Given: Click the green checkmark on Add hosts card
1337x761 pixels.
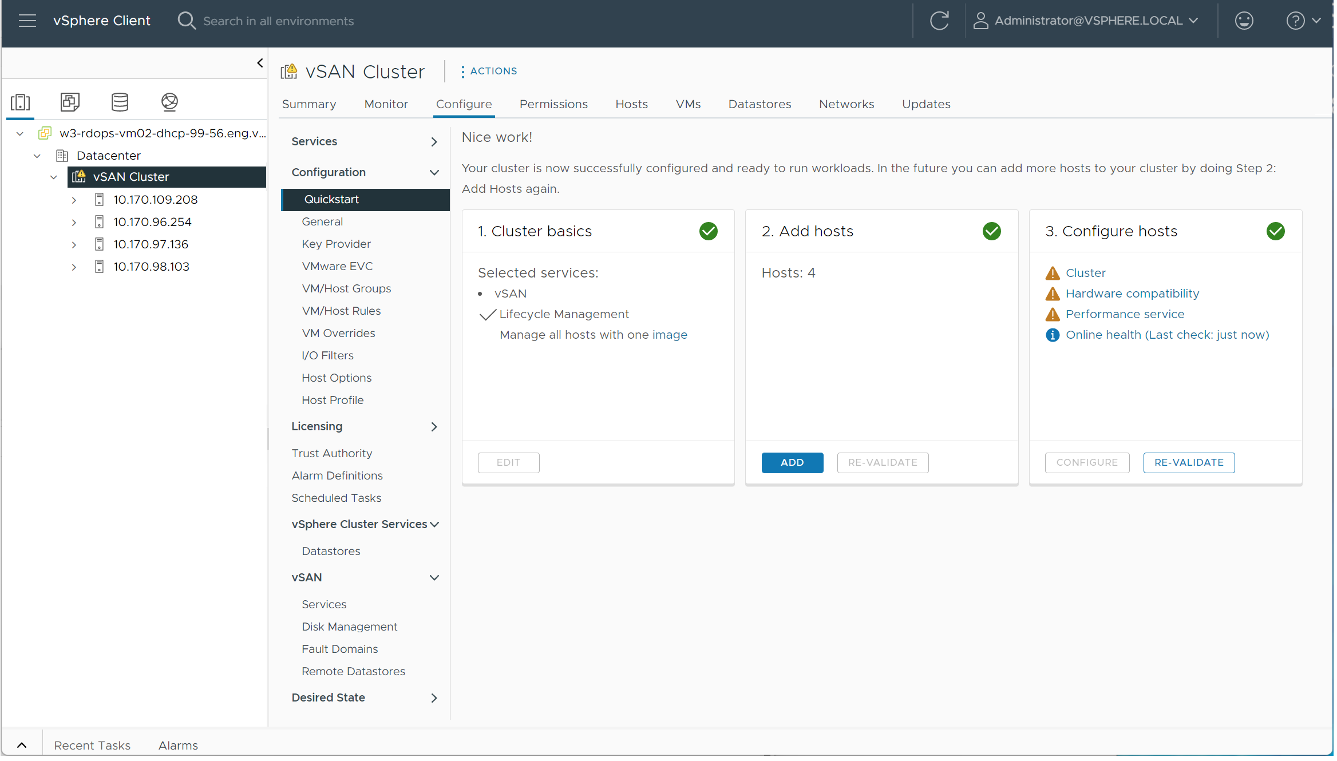Looking at the screenshot, I should click(x=992, y=231).
